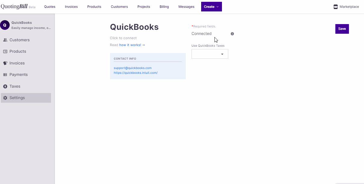Viewport: 364px width, 184px height.
Task: Click the Settings gear icon
Action: pos(5,98)
